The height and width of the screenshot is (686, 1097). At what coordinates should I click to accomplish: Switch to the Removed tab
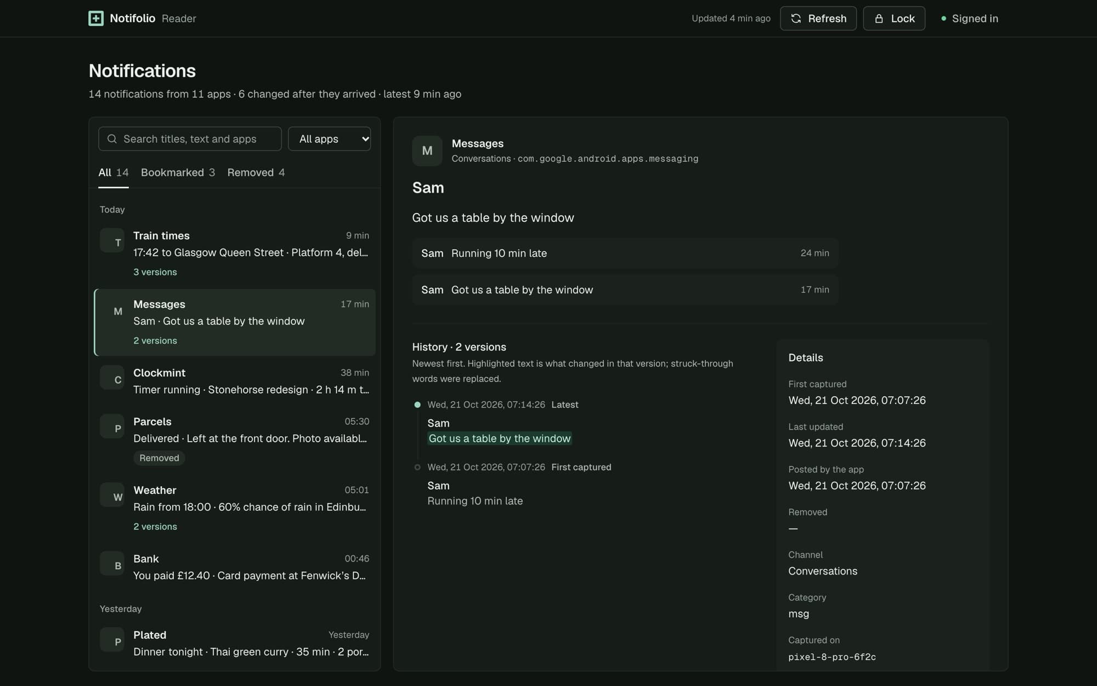[x=256, y=172]
